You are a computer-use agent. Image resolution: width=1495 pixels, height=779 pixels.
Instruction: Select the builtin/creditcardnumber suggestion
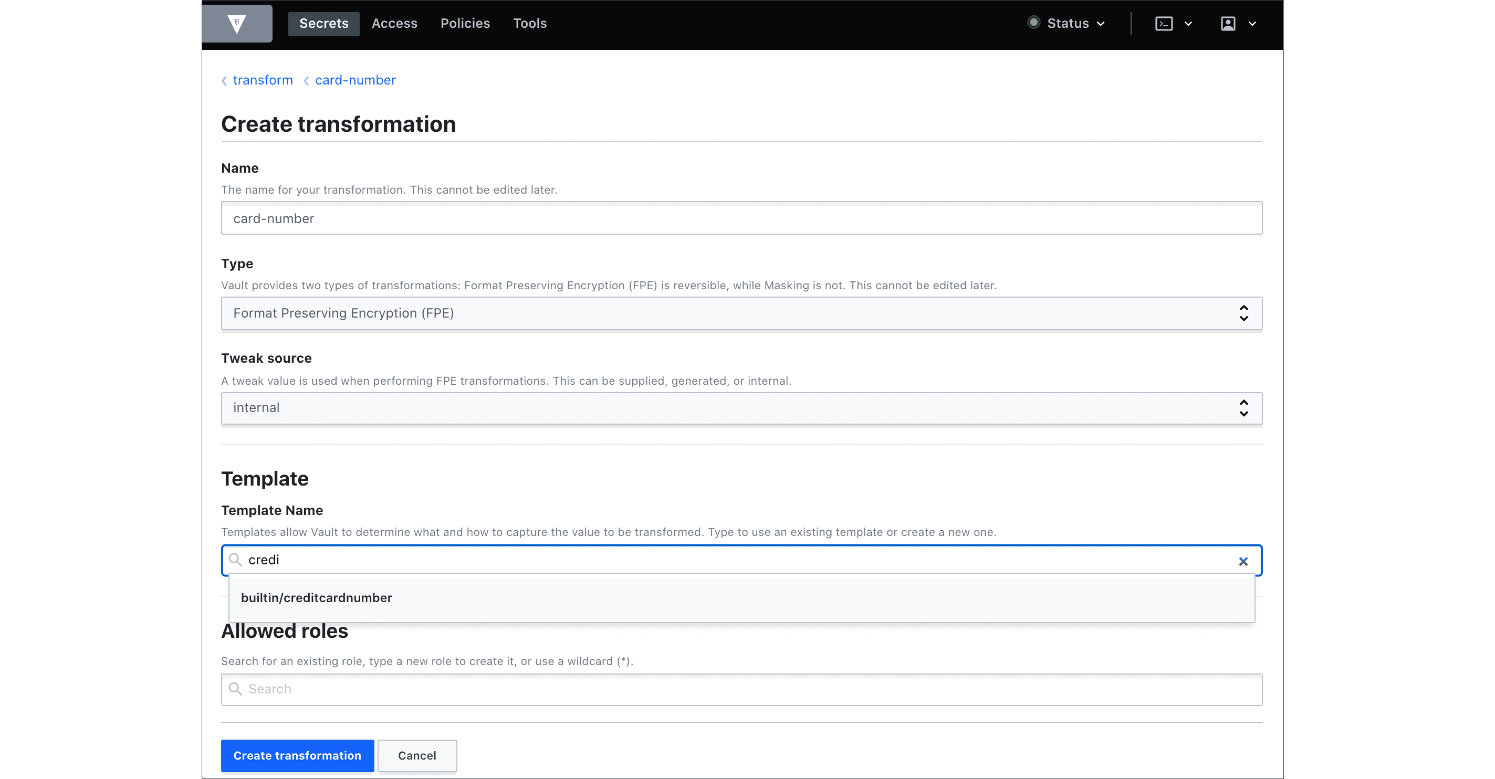coord(316,597)
